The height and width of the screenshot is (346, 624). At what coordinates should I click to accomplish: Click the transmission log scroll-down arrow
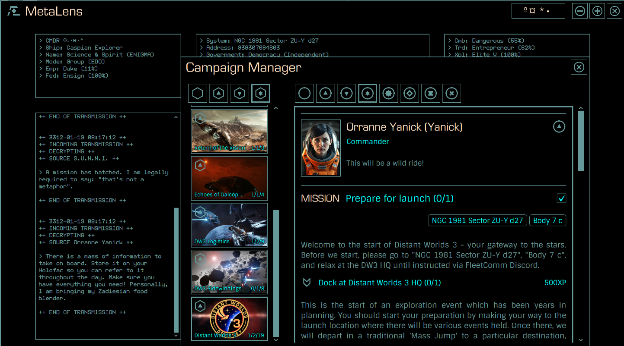176,335
